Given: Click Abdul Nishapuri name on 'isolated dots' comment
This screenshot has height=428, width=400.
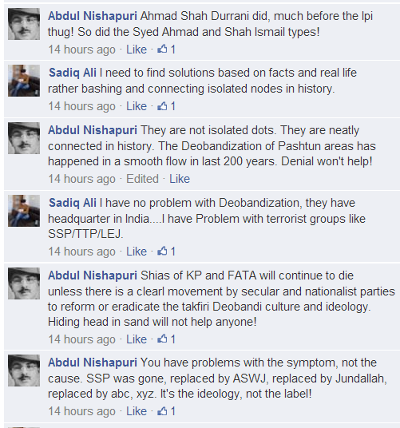Looking at the screenshot, I should pos(93,130).
